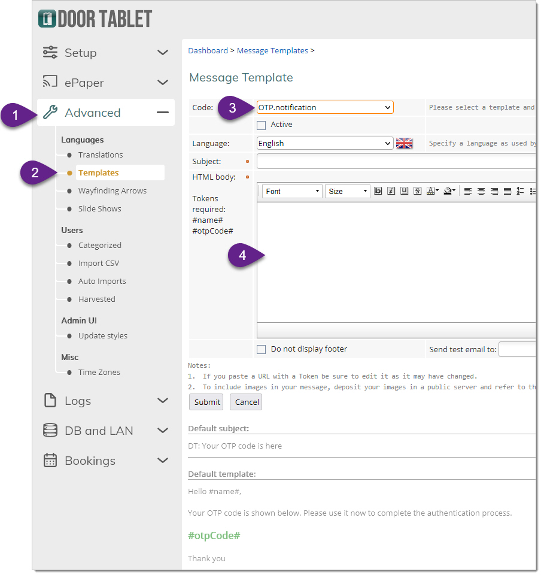Viewport: 541px width, 575px height.
Task: Insert a numbered list in the editor
Action: [520, 191]
